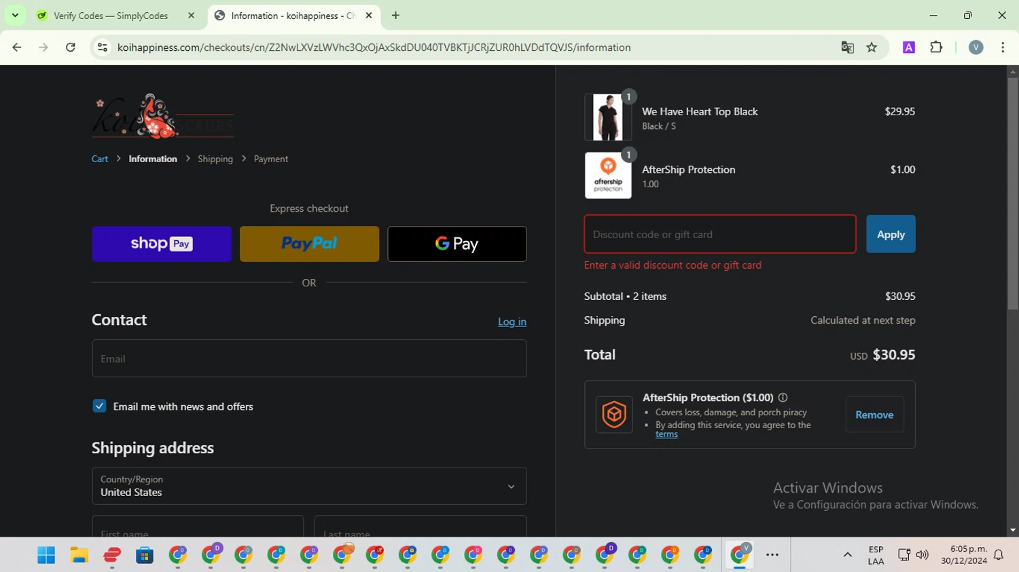Focus the Last name field
Image resolution: width=1019 pixels, height=572 pixels.
[x=421, y=527]
